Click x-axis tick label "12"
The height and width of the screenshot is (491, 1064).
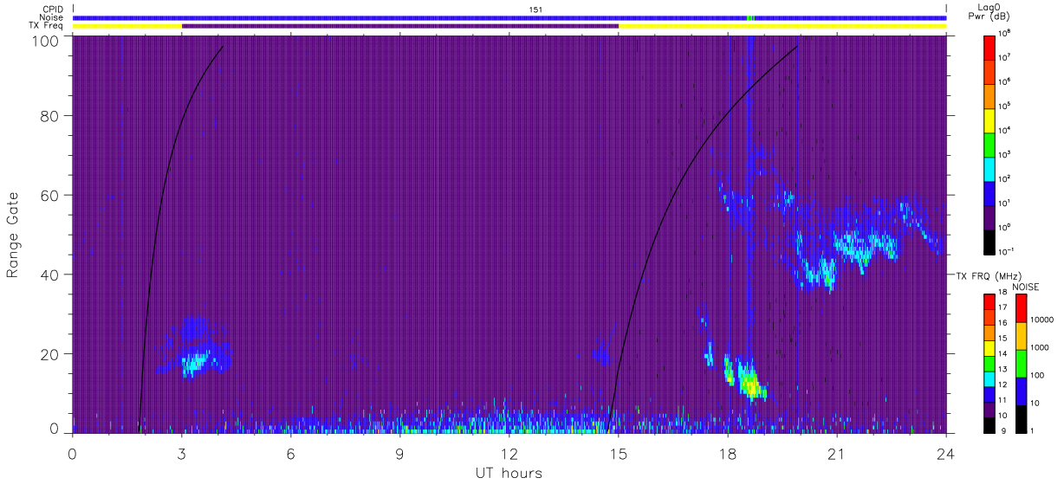(509, 453)
